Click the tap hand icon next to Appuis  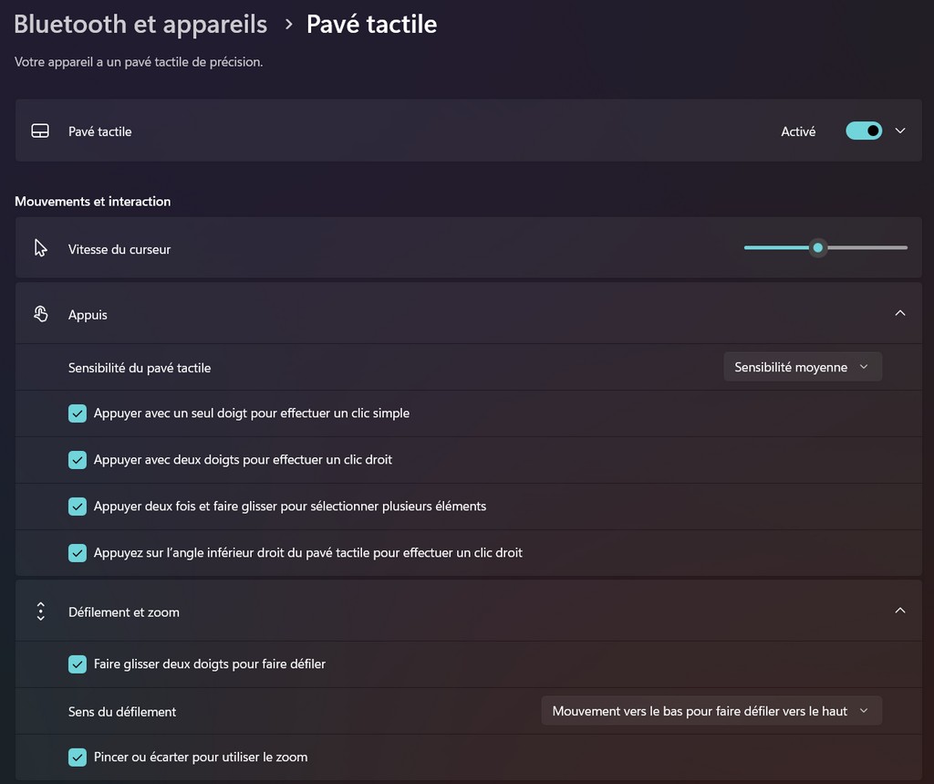[40, 314]
